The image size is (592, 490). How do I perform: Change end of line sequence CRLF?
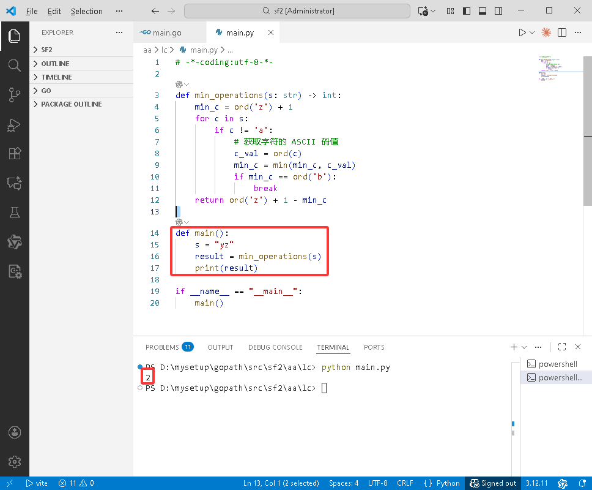[405, 483]
